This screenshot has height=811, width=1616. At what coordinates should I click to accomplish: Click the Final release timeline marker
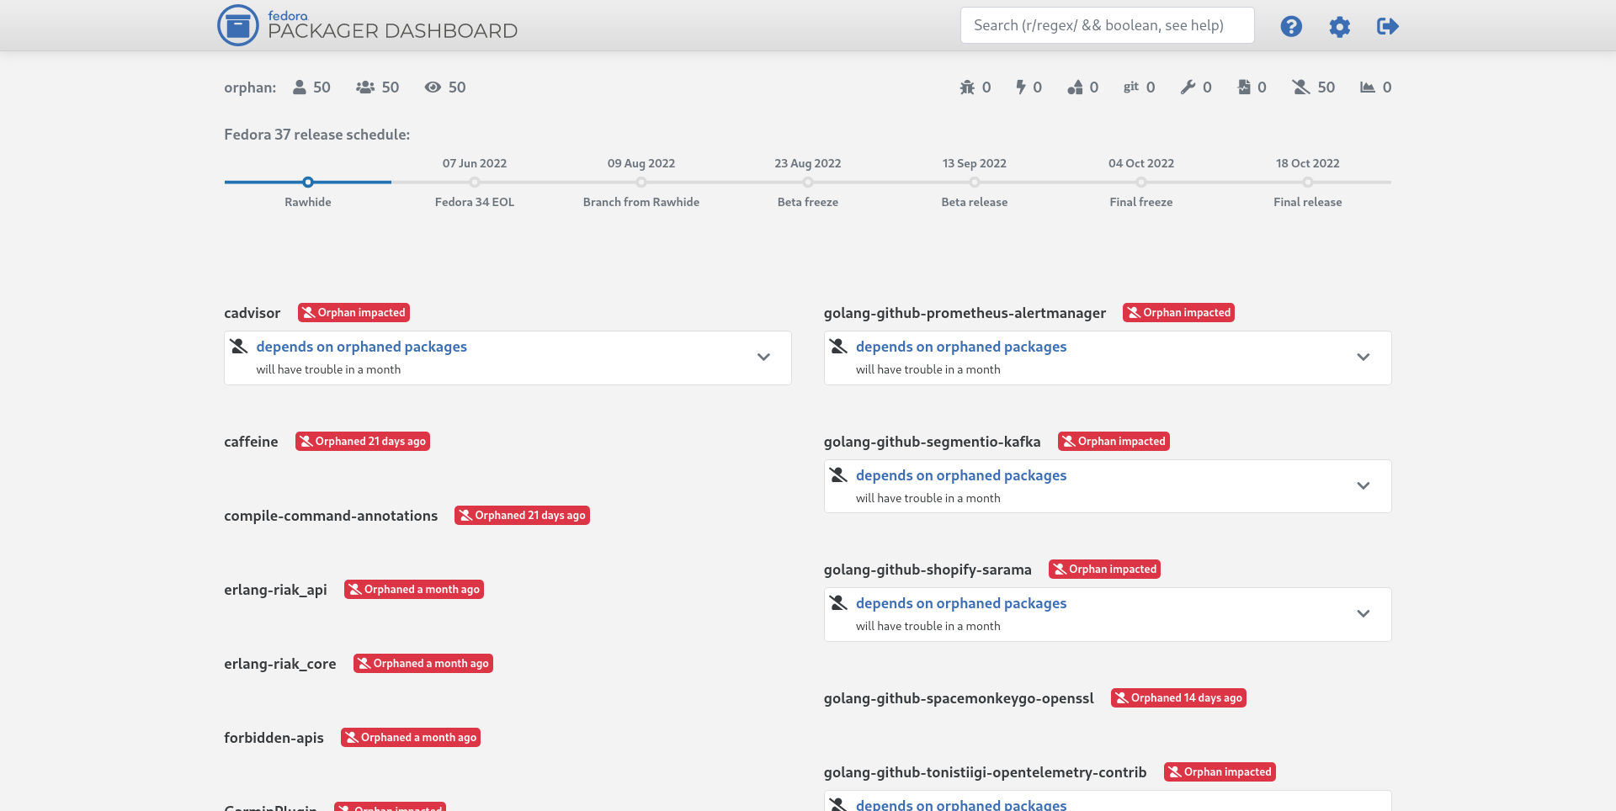[x=1308, y=182]
